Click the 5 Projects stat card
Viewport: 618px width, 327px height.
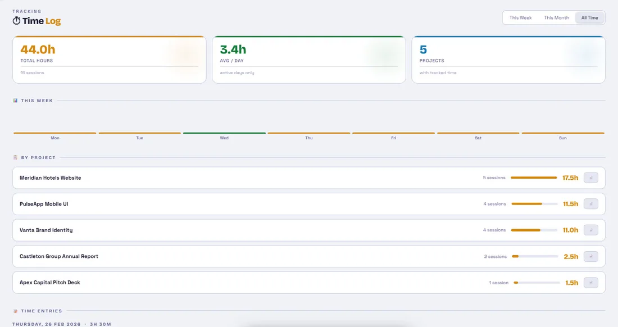point(508,59)
